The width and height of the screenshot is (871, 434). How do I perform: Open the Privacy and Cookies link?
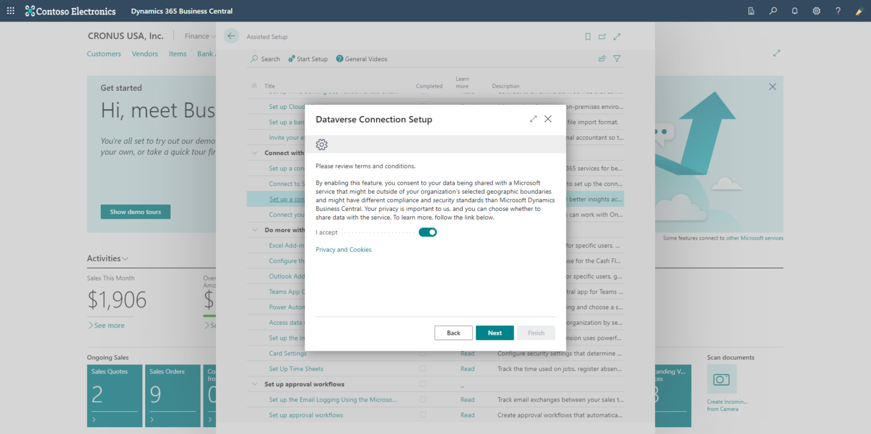click(343, 249)
